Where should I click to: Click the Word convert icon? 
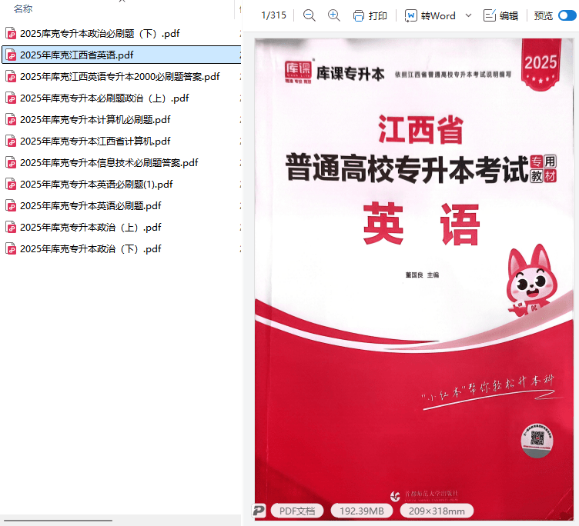[410, 16]
